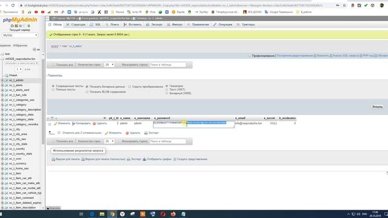Click upper Поиск в таблице filter field
This screenshot has width=388, height=218.
[168, 65]
